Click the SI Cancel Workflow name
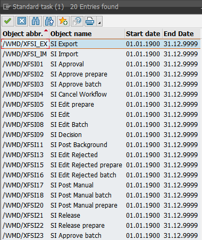 [x=79, y=95]
